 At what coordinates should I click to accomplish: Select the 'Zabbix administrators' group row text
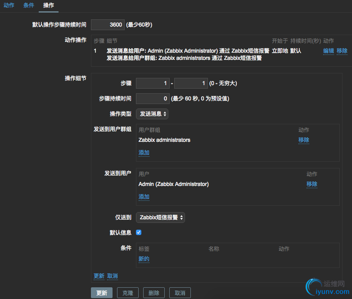point(164,140)
